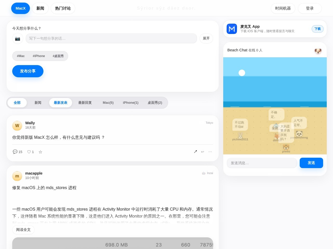
Task: Open Wally's profile name link
Action: (x=30, y=123)
